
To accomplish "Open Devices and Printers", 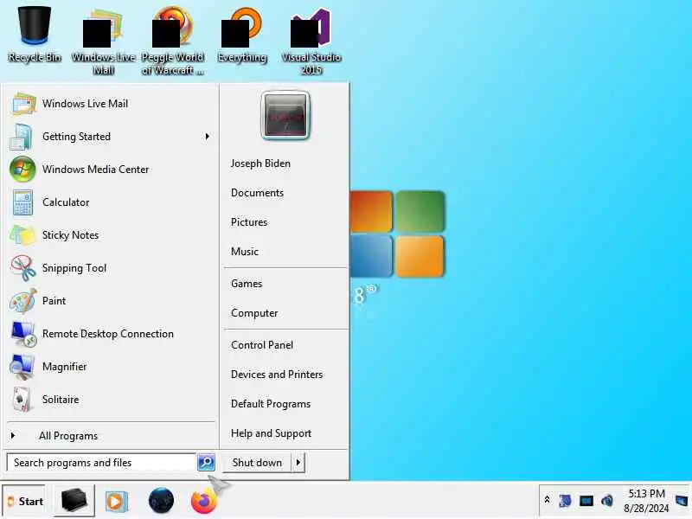I will coord(277,375).
